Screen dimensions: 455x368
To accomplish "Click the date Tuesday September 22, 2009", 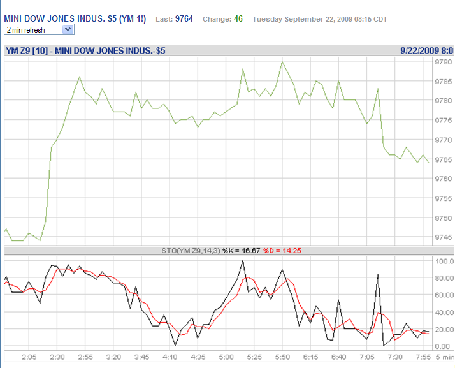I will (x=302, y=19).
